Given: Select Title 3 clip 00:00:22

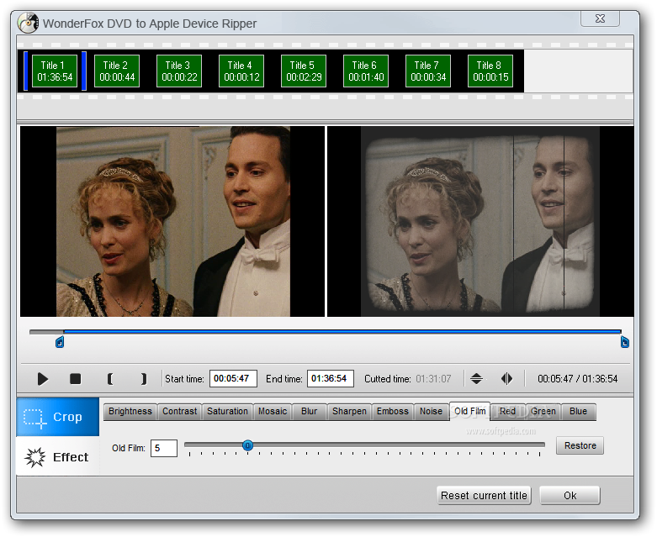Looking at the screenshot, I should [179, 71].
